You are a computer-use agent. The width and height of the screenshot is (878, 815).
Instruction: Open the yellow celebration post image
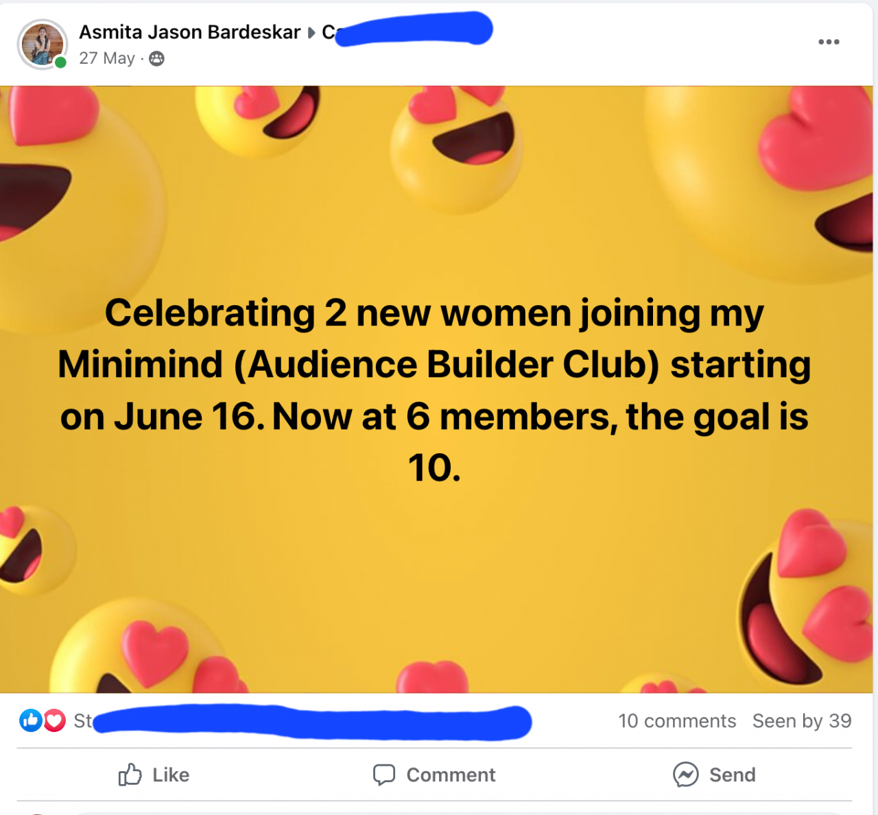tap(436, 389)
